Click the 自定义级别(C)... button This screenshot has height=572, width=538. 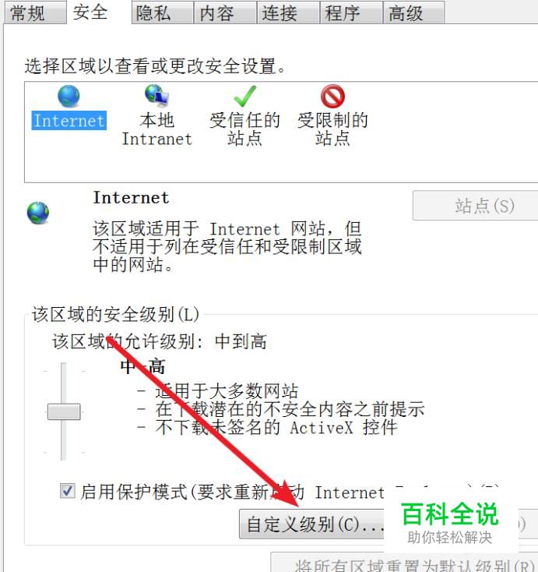pos(311,524)
